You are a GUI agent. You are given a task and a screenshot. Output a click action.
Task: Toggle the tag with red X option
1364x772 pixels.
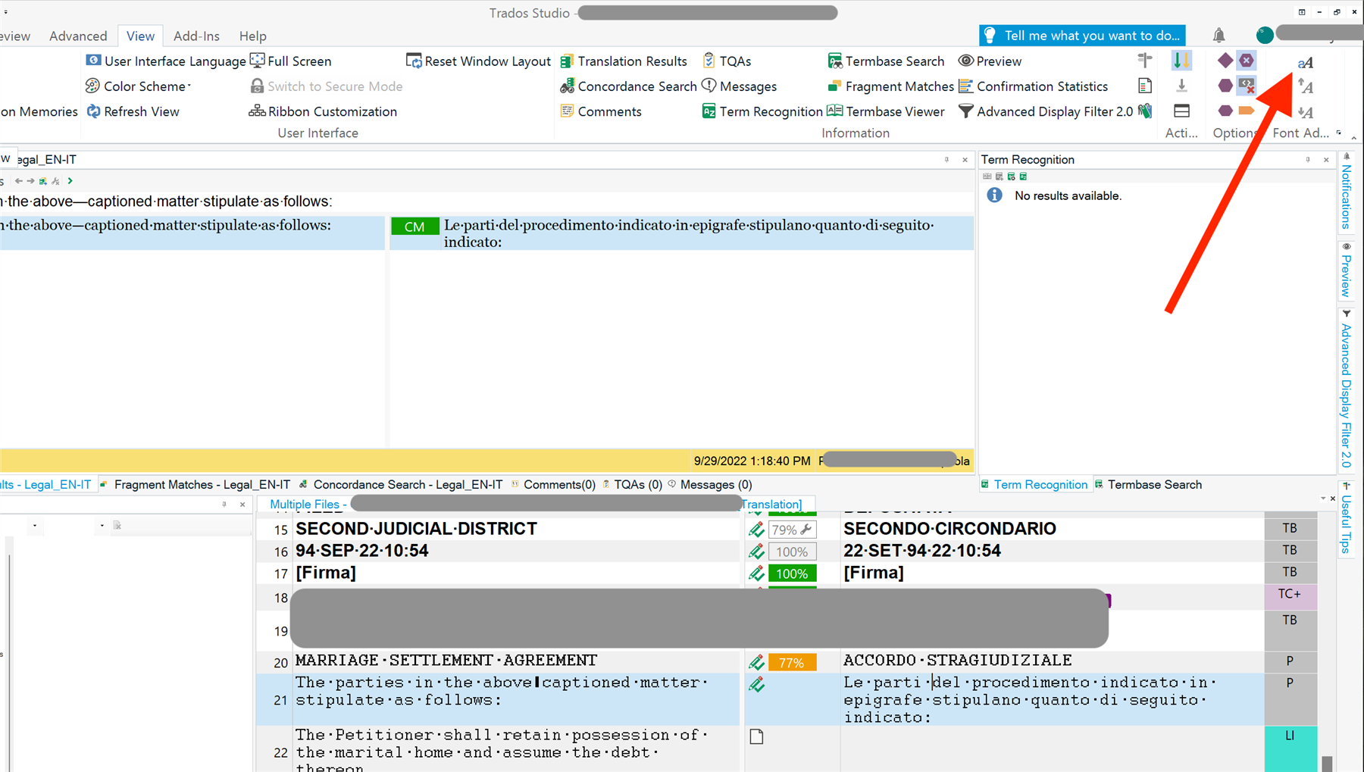(1247, 86)
